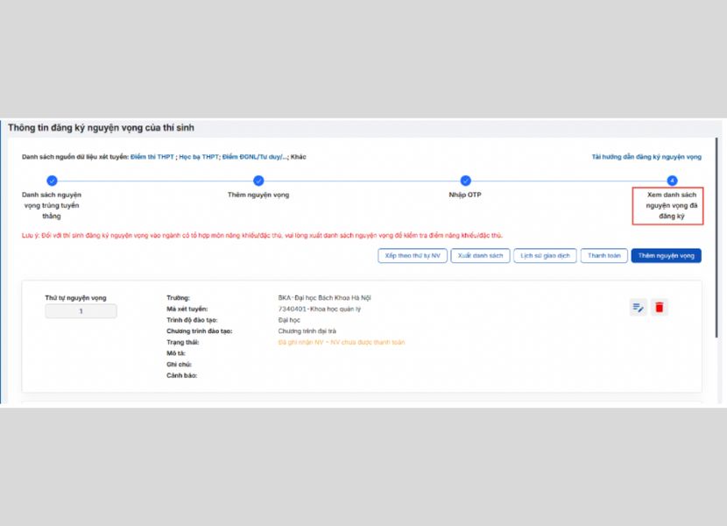727x526 pixels.
Task: Click the Điểm thi THPT link
Action: tap(152, 157)
